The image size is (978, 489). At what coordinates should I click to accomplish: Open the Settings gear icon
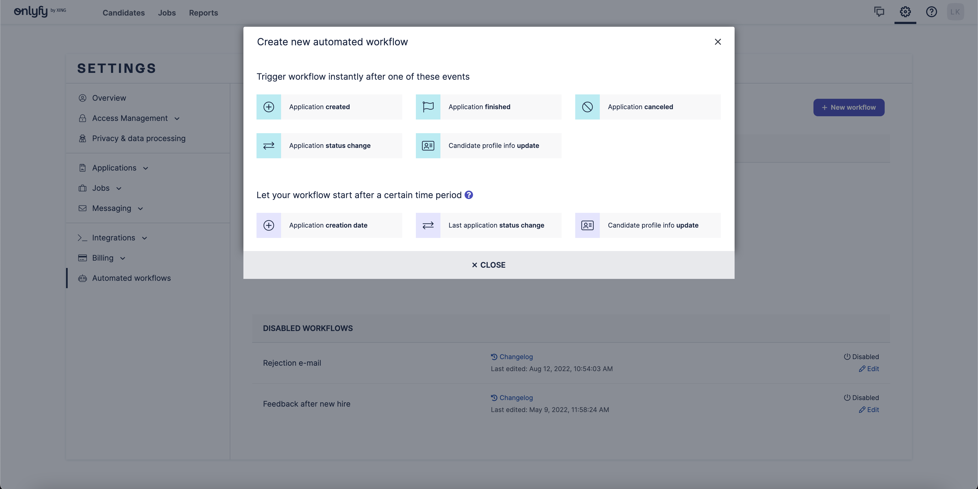coord(905,12)
